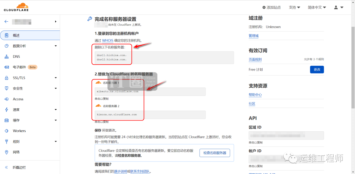Click the dns11.hichina.com. text
This screenshot has height=174, width=355.
point(112,55)
